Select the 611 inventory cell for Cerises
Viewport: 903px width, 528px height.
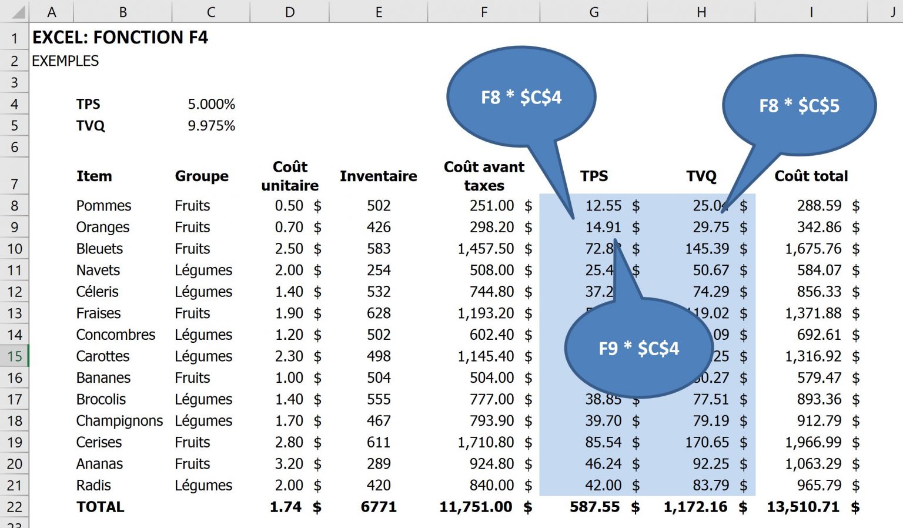[x=379, y=442]
